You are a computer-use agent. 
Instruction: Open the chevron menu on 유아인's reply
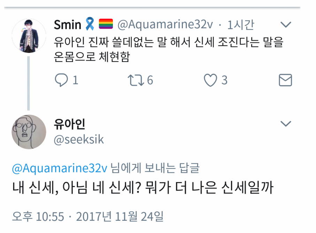pos(286,124)
